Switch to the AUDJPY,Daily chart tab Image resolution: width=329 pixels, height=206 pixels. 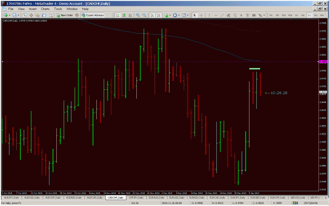tap(12, 198)
